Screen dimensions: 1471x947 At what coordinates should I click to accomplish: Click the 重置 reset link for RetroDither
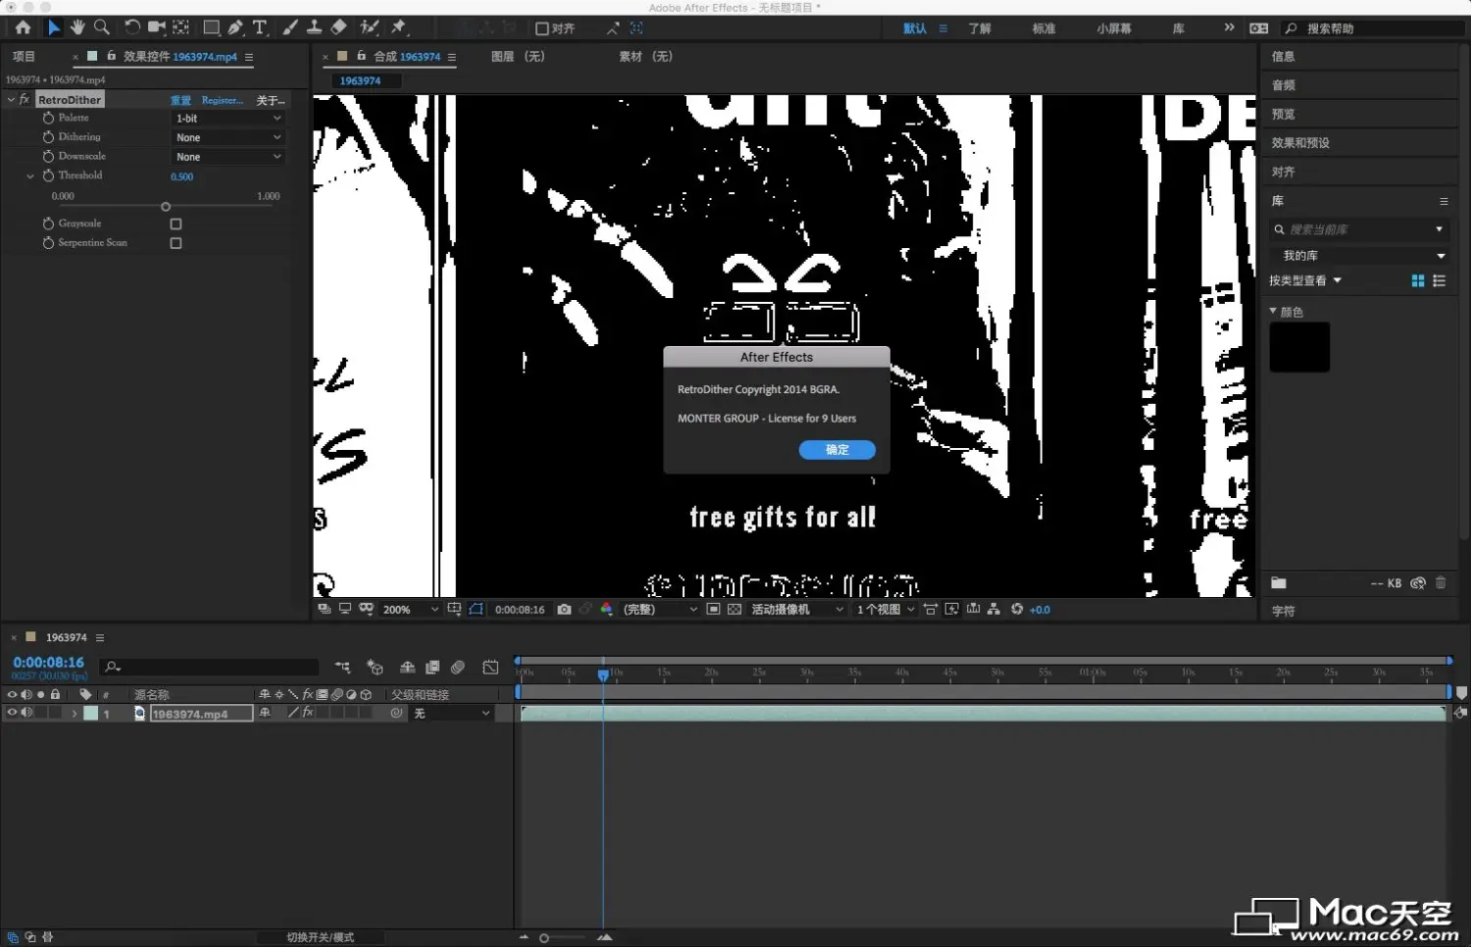(x=180, y=100)
